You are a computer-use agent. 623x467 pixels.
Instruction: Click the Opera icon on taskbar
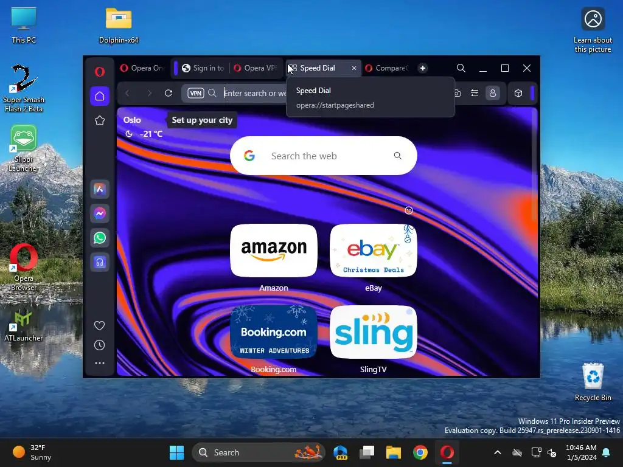click(447, 452)
